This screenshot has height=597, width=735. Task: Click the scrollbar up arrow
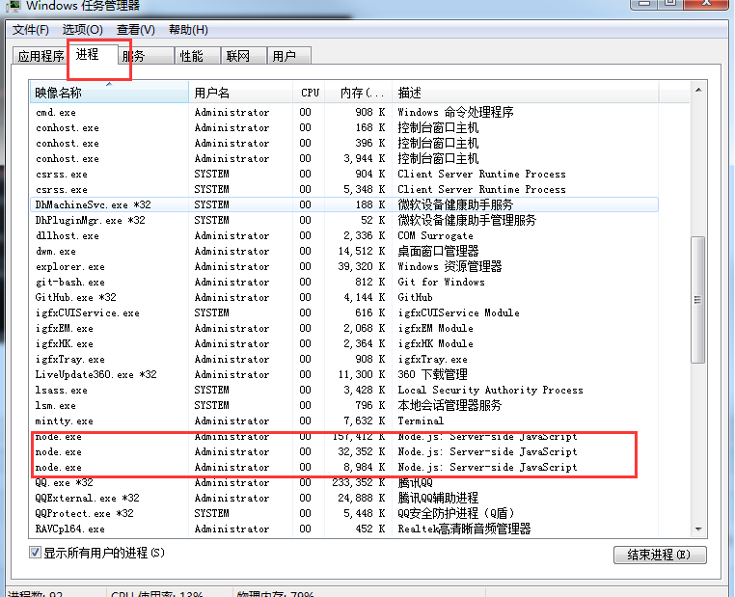pyautogui.click(x=698, y=90)
